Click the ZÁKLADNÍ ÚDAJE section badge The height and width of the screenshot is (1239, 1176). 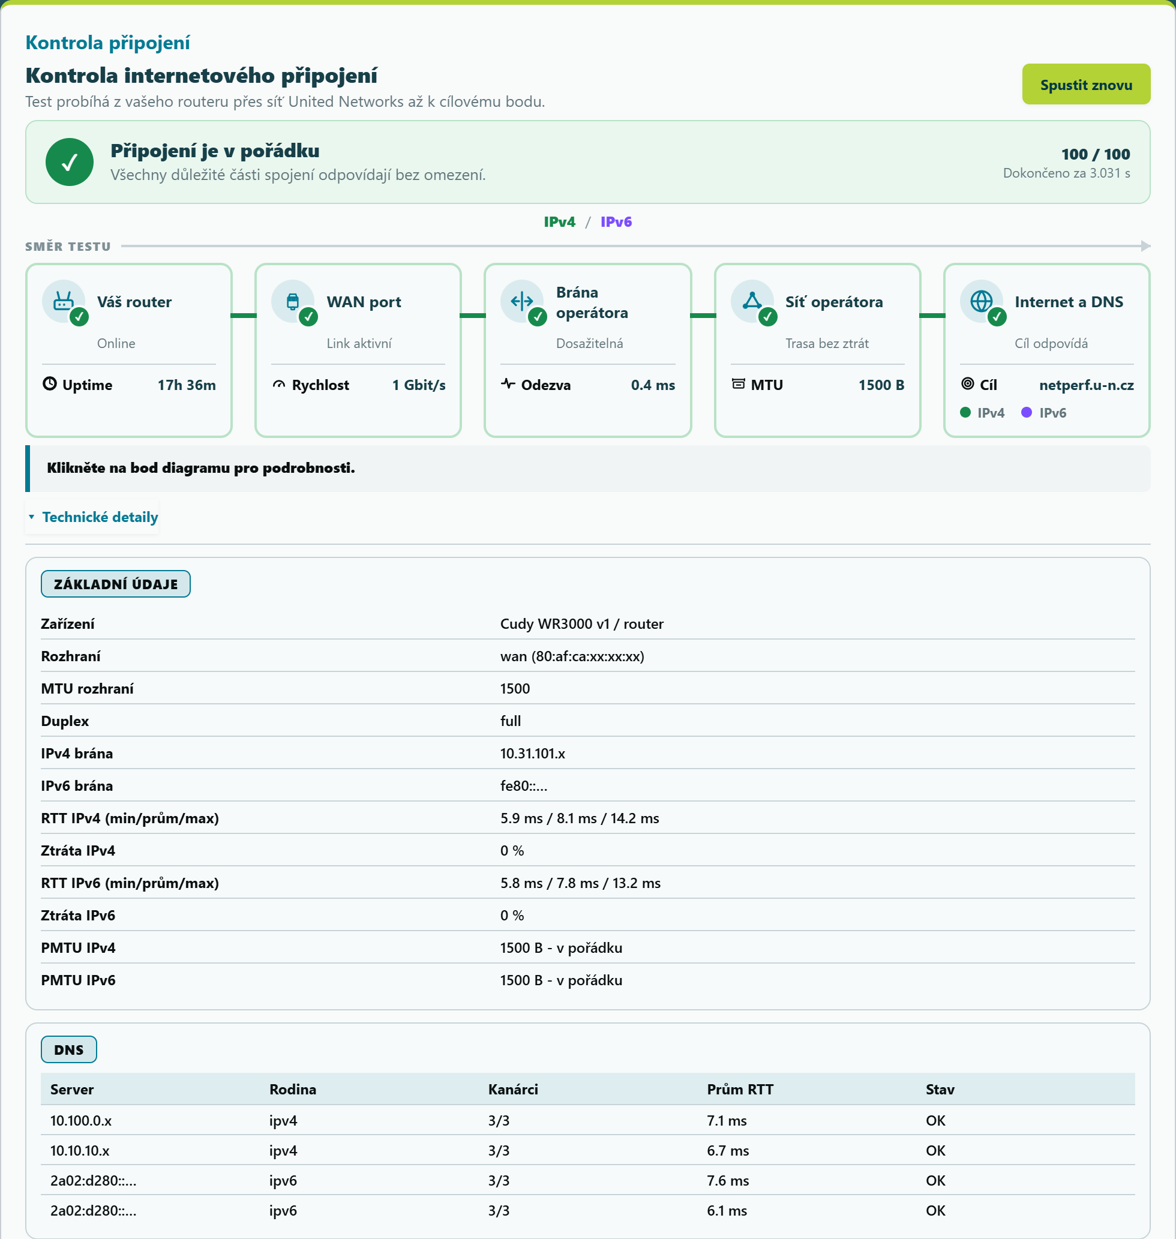tap(116, 584)
